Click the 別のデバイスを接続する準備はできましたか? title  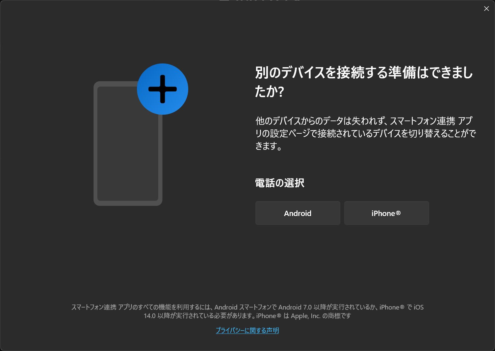pos(364,82)
